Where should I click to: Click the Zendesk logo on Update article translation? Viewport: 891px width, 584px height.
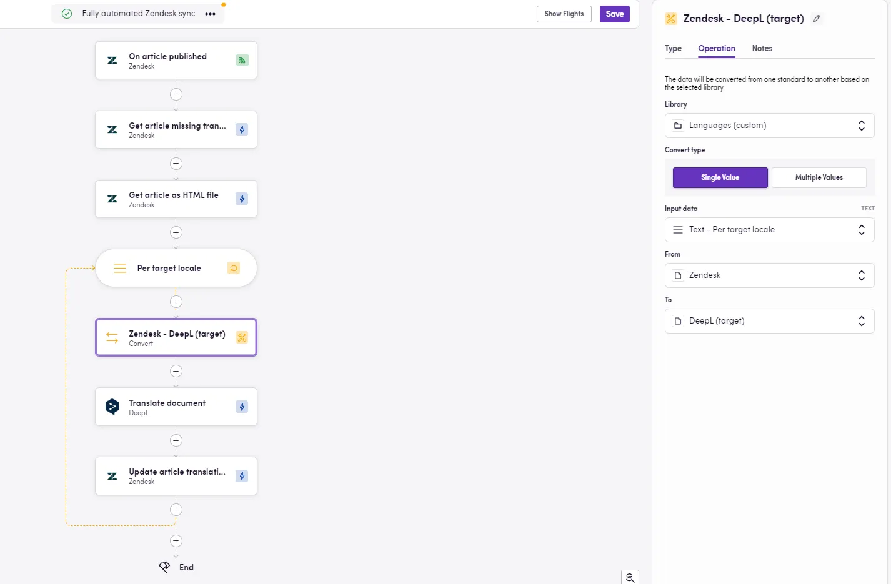click(112, 476)
